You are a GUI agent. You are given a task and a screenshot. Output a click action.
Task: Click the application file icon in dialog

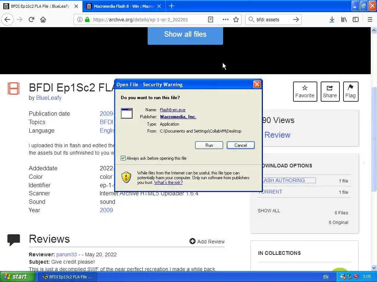[x=127, y=113]
